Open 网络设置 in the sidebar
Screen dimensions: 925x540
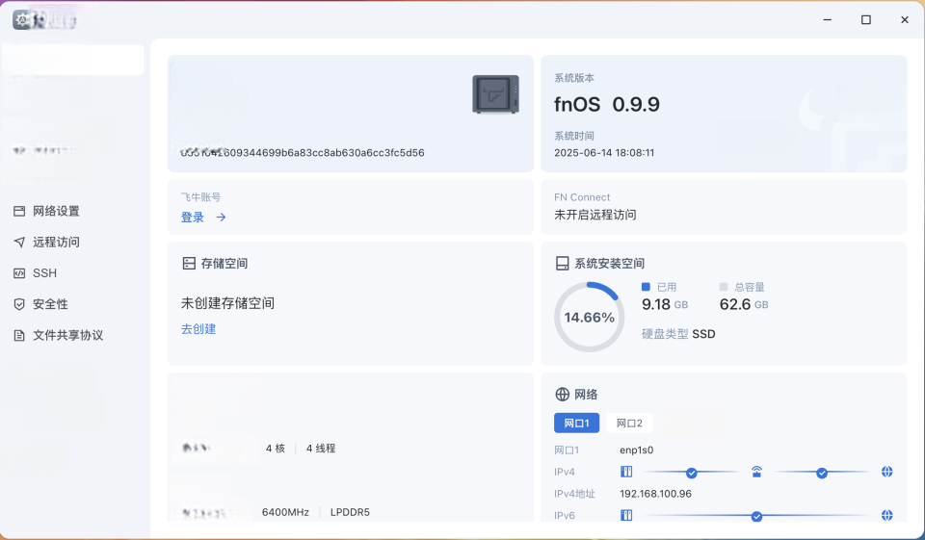56,211
